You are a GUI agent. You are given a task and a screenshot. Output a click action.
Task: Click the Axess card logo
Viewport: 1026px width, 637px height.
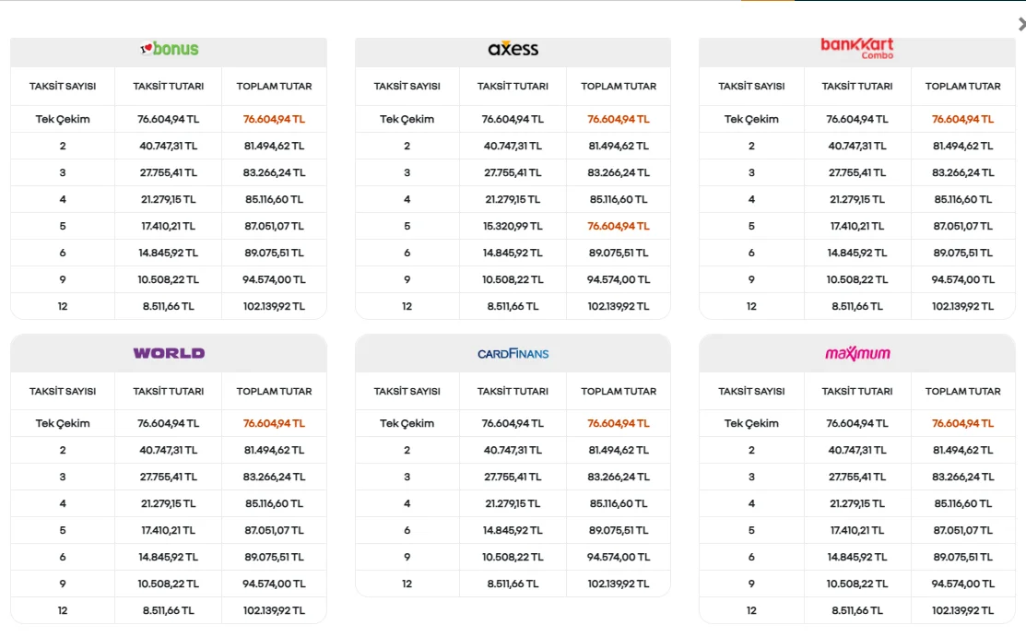513,49
